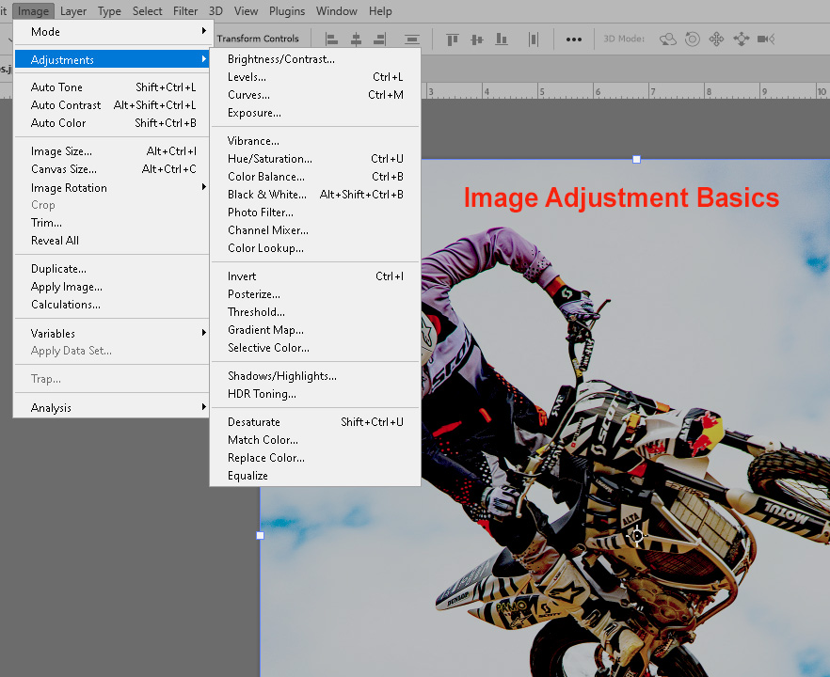Select the 3D orbit camera icon
The height and width of the screenshot is (677, 830).
[668, 39]
